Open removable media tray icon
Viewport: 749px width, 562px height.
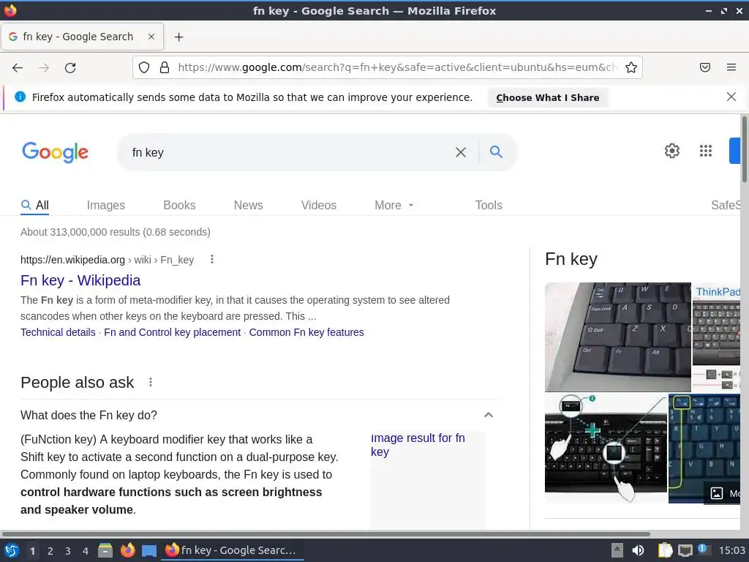tap(617, 550)
